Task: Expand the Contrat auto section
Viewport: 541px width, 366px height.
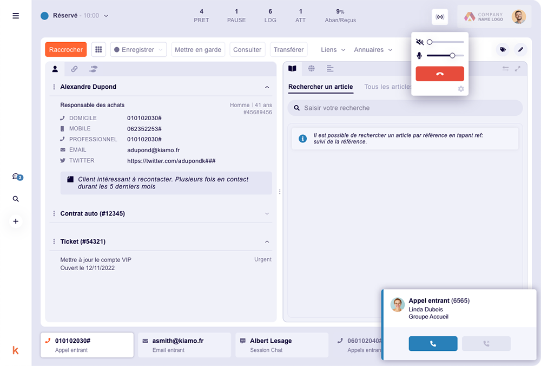Action: click(x=267, y=214)
